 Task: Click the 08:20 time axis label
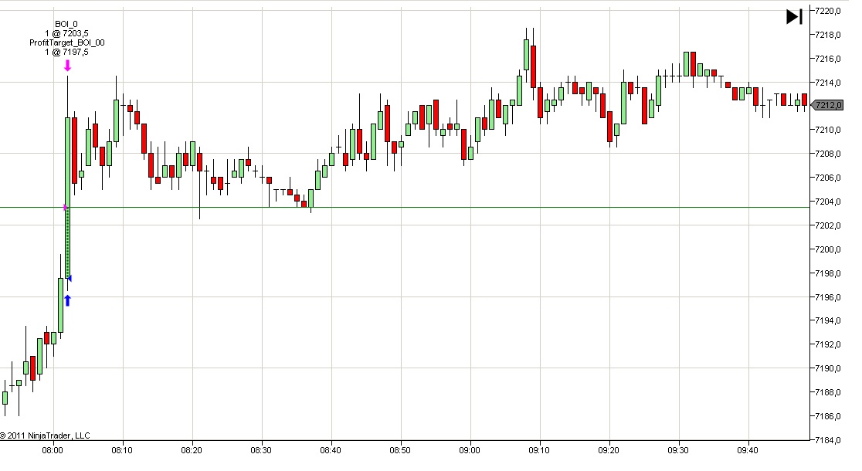(192, 450)
